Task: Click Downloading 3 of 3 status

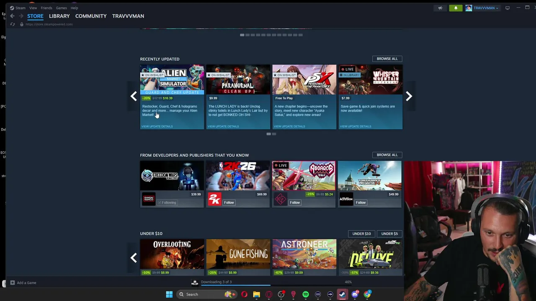Action: tap(216, 282)
